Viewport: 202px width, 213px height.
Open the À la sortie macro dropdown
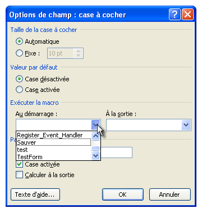(186, 125)
